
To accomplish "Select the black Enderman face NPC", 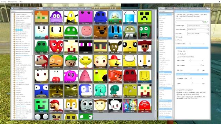I will pos(86,47).
